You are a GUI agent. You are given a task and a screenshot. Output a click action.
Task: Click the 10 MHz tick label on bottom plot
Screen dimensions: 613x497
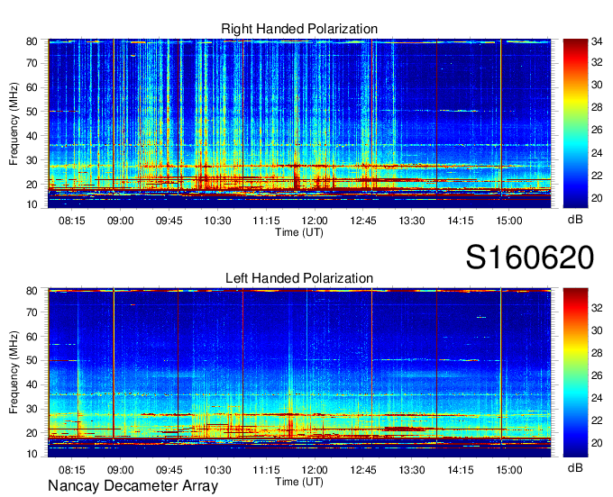[32, 454]
